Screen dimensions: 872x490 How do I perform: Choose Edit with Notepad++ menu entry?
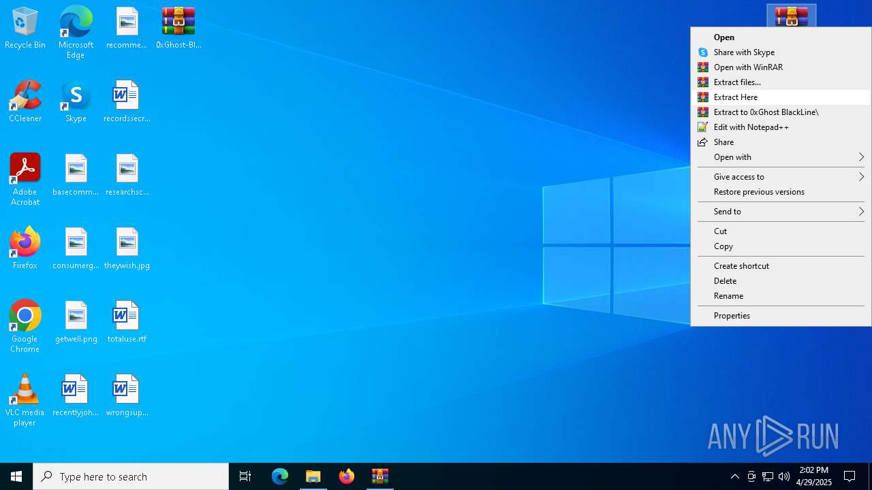pyautogui.click(x=781, y=127)
